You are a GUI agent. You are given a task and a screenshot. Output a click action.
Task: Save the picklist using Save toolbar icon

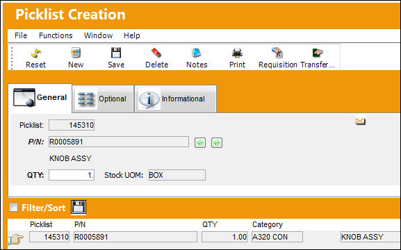pyautogui.click(x=116, y=53)
